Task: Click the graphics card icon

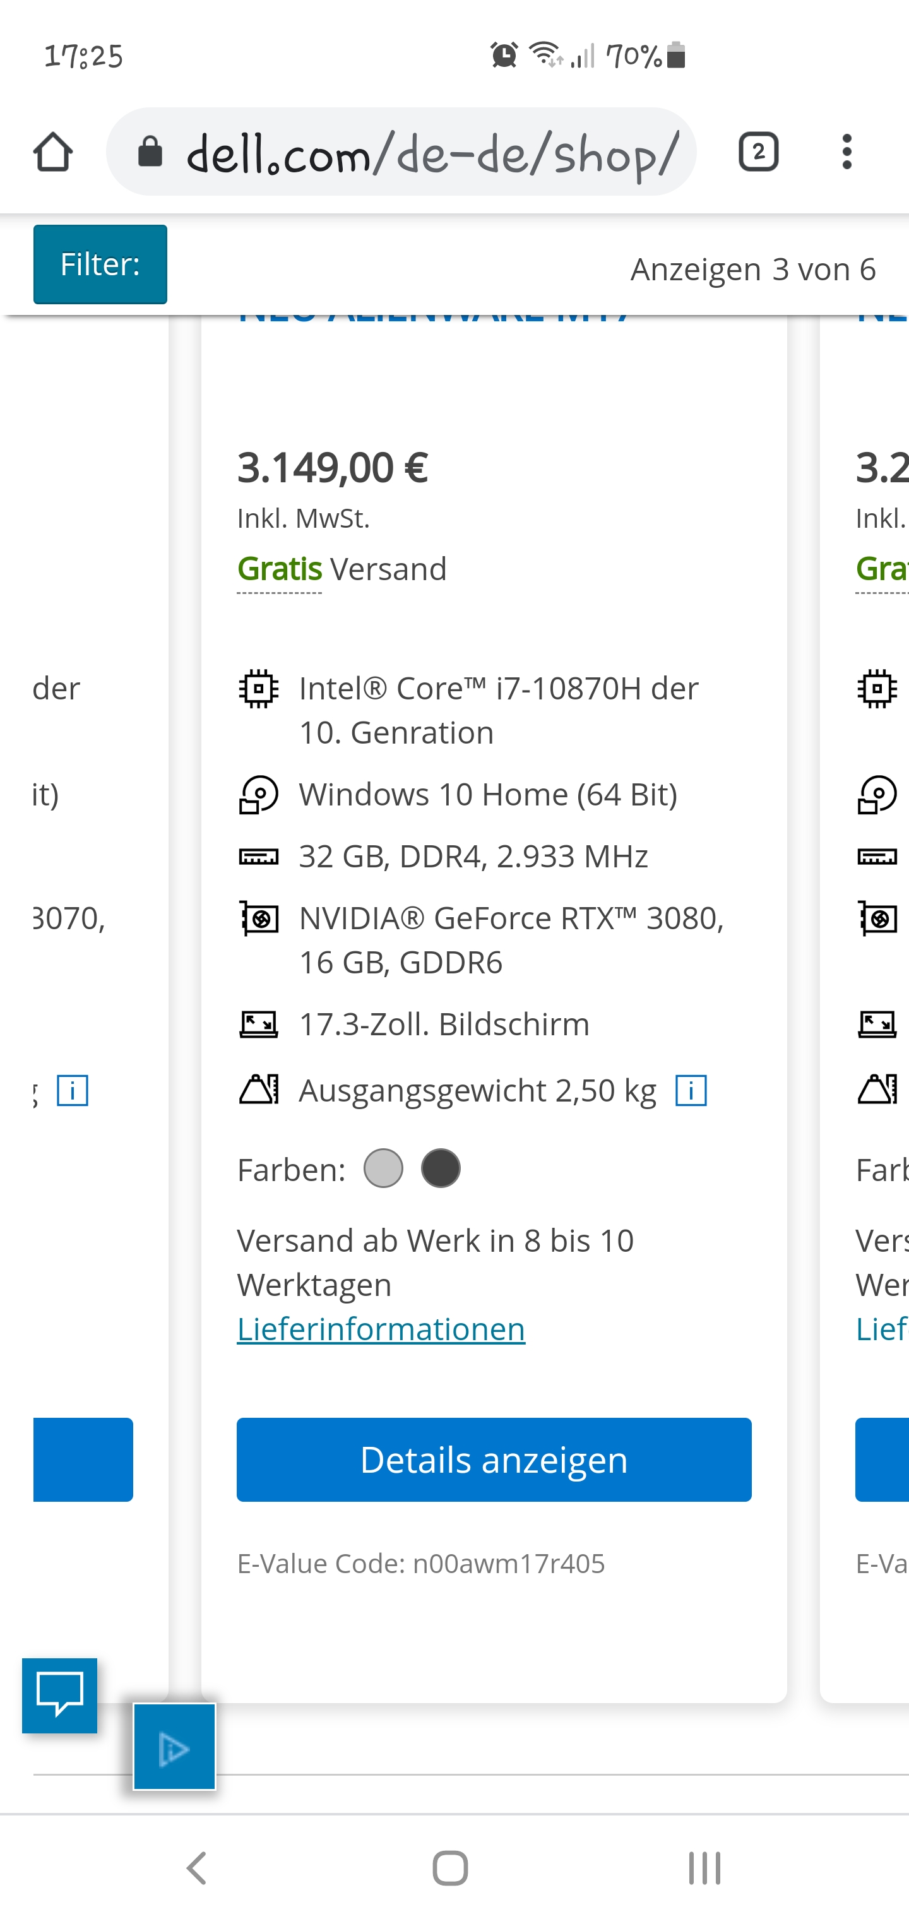Action: [259, 918]
